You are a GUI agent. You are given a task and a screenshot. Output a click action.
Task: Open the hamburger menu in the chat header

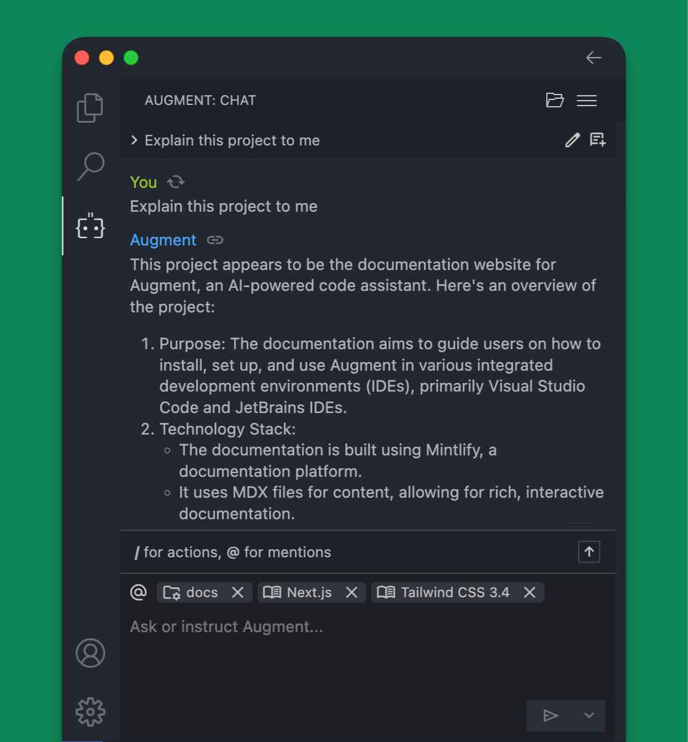(x=587, y=100)
